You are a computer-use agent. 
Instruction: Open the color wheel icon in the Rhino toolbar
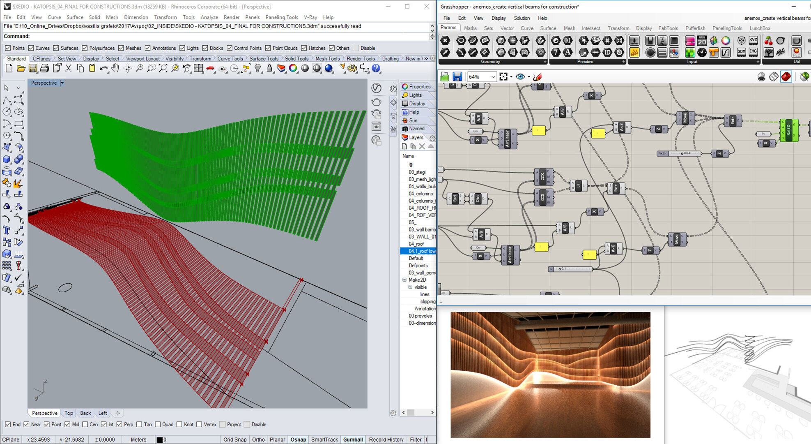pyautogui.click(x=293, y=69)
